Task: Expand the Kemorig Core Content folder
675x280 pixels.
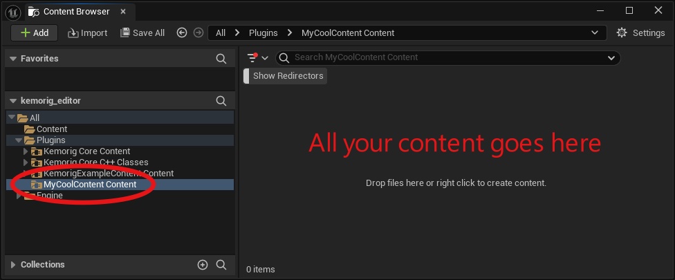Action: [26, 151]
